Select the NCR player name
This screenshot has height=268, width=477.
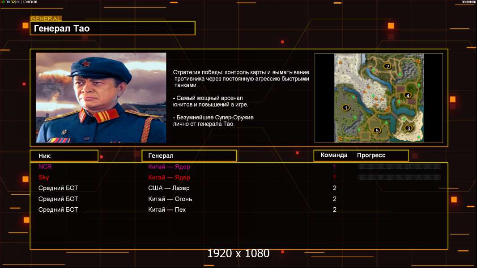pyautogui.click(x=45, y=167)
